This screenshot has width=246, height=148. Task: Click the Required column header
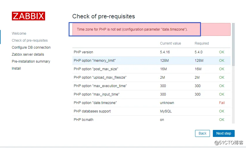pyautogui.click(x=202, y=43)
